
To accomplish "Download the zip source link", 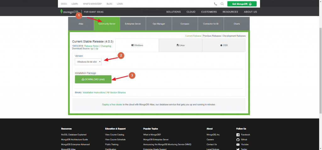I will click(x=97, y=49).
